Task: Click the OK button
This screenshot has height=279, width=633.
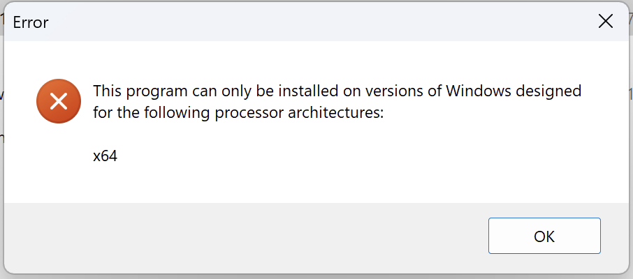Action: [x=544, y=236]
